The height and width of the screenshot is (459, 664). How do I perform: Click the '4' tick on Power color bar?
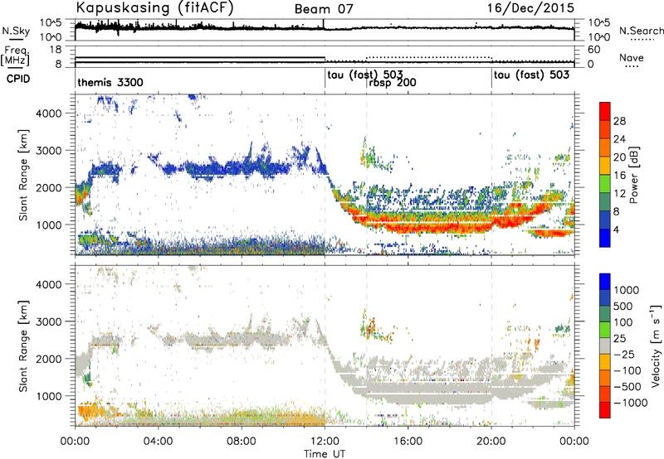click(616, 229)
